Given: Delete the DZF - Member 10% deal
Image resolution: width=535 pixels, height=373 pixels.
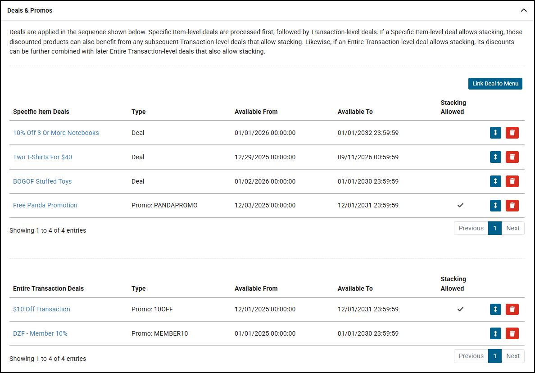Looking at the screenshot, I should (x=512, y=333).
